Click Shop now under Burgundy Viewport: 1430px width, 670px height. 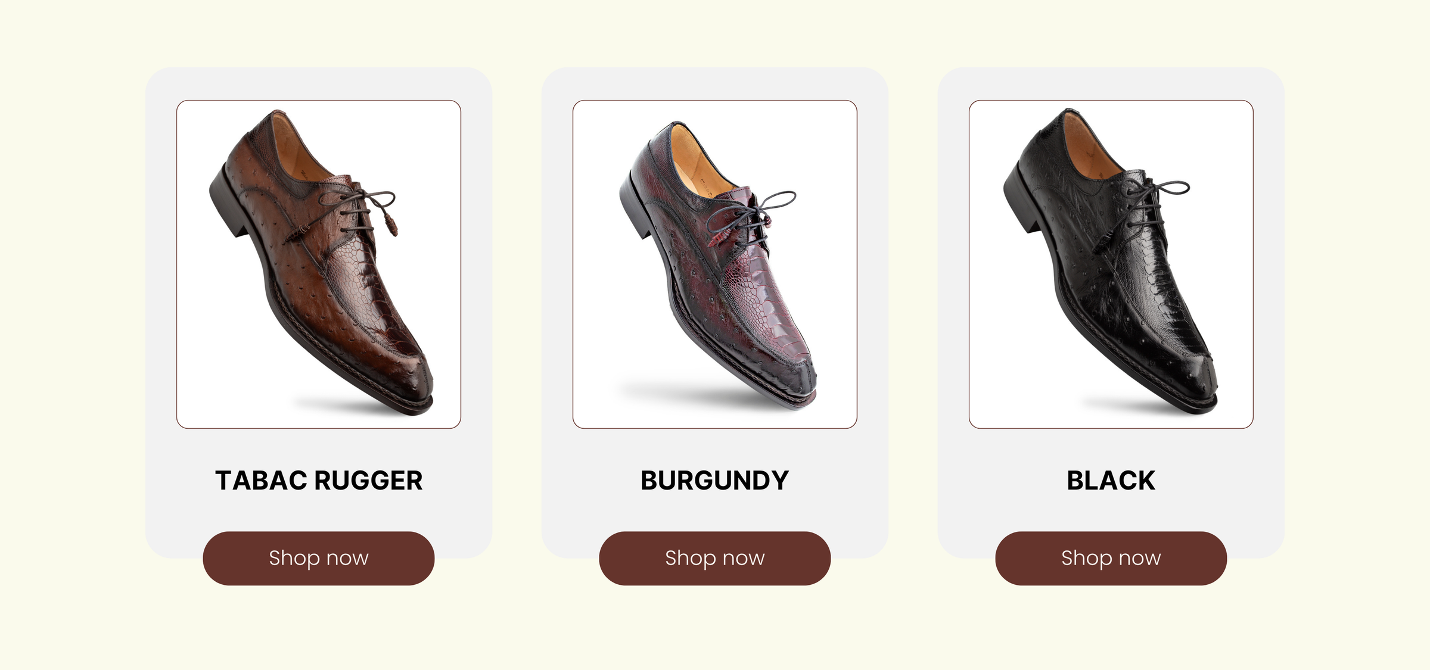(715, 558)
